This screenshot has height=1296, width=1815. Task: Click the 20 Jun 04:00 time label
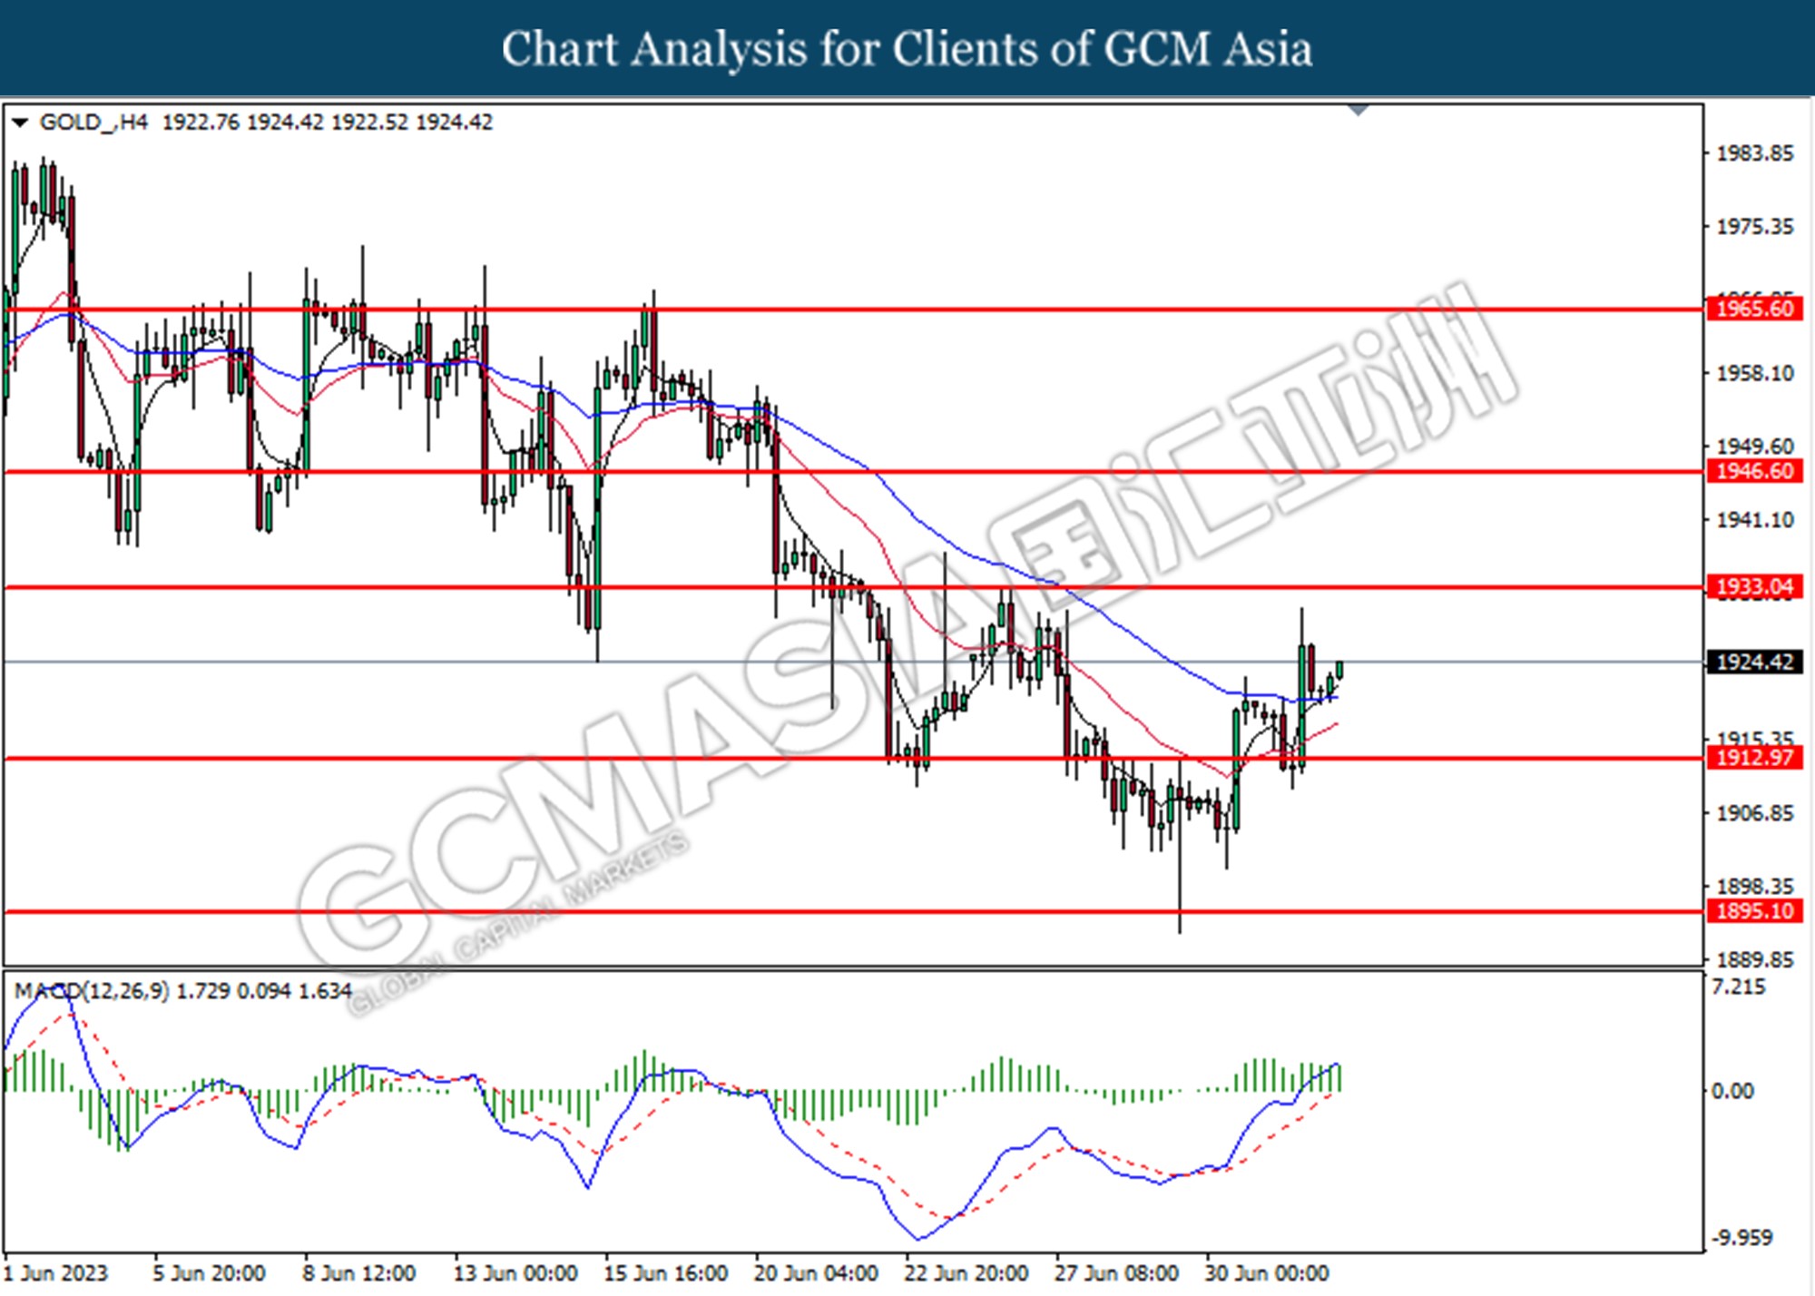pos(816,1273)
